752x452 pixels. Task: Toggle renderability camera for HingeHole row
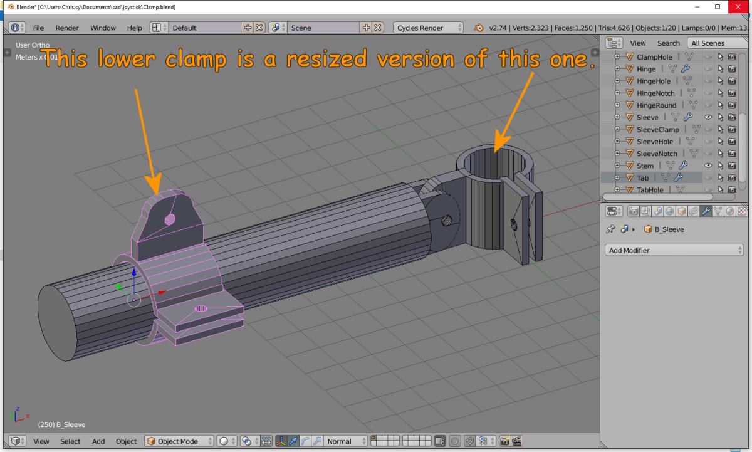point(732,81)
